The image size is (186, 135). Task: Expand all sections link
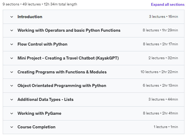point(168,5)
